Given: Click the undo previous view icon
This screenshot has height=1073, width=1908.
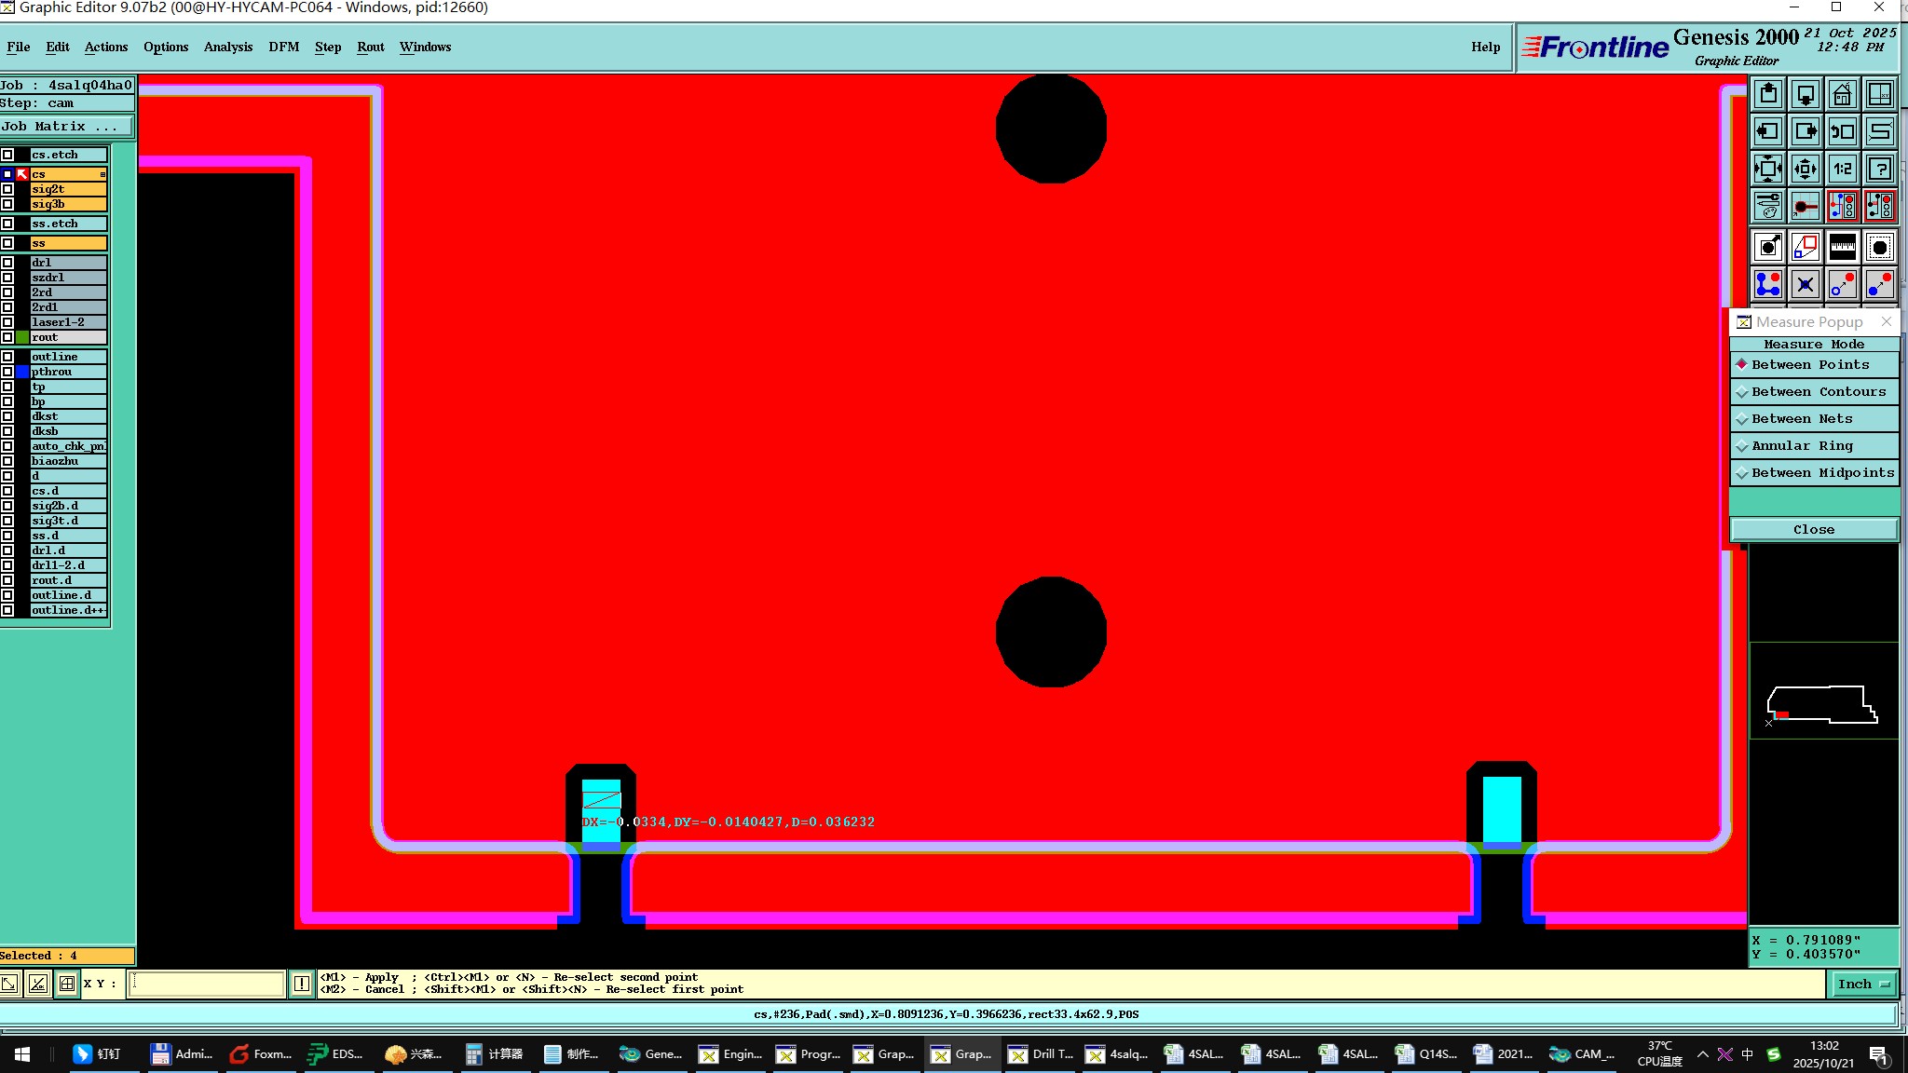Looking at the screenshot, I should click(1842, 131).
